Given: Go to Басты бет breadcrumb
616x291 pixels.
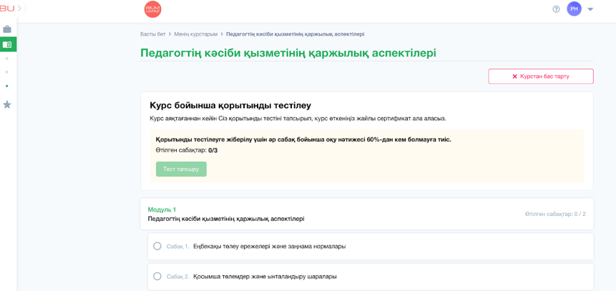Looking at the screenshot, I should (x=152, y=34).
